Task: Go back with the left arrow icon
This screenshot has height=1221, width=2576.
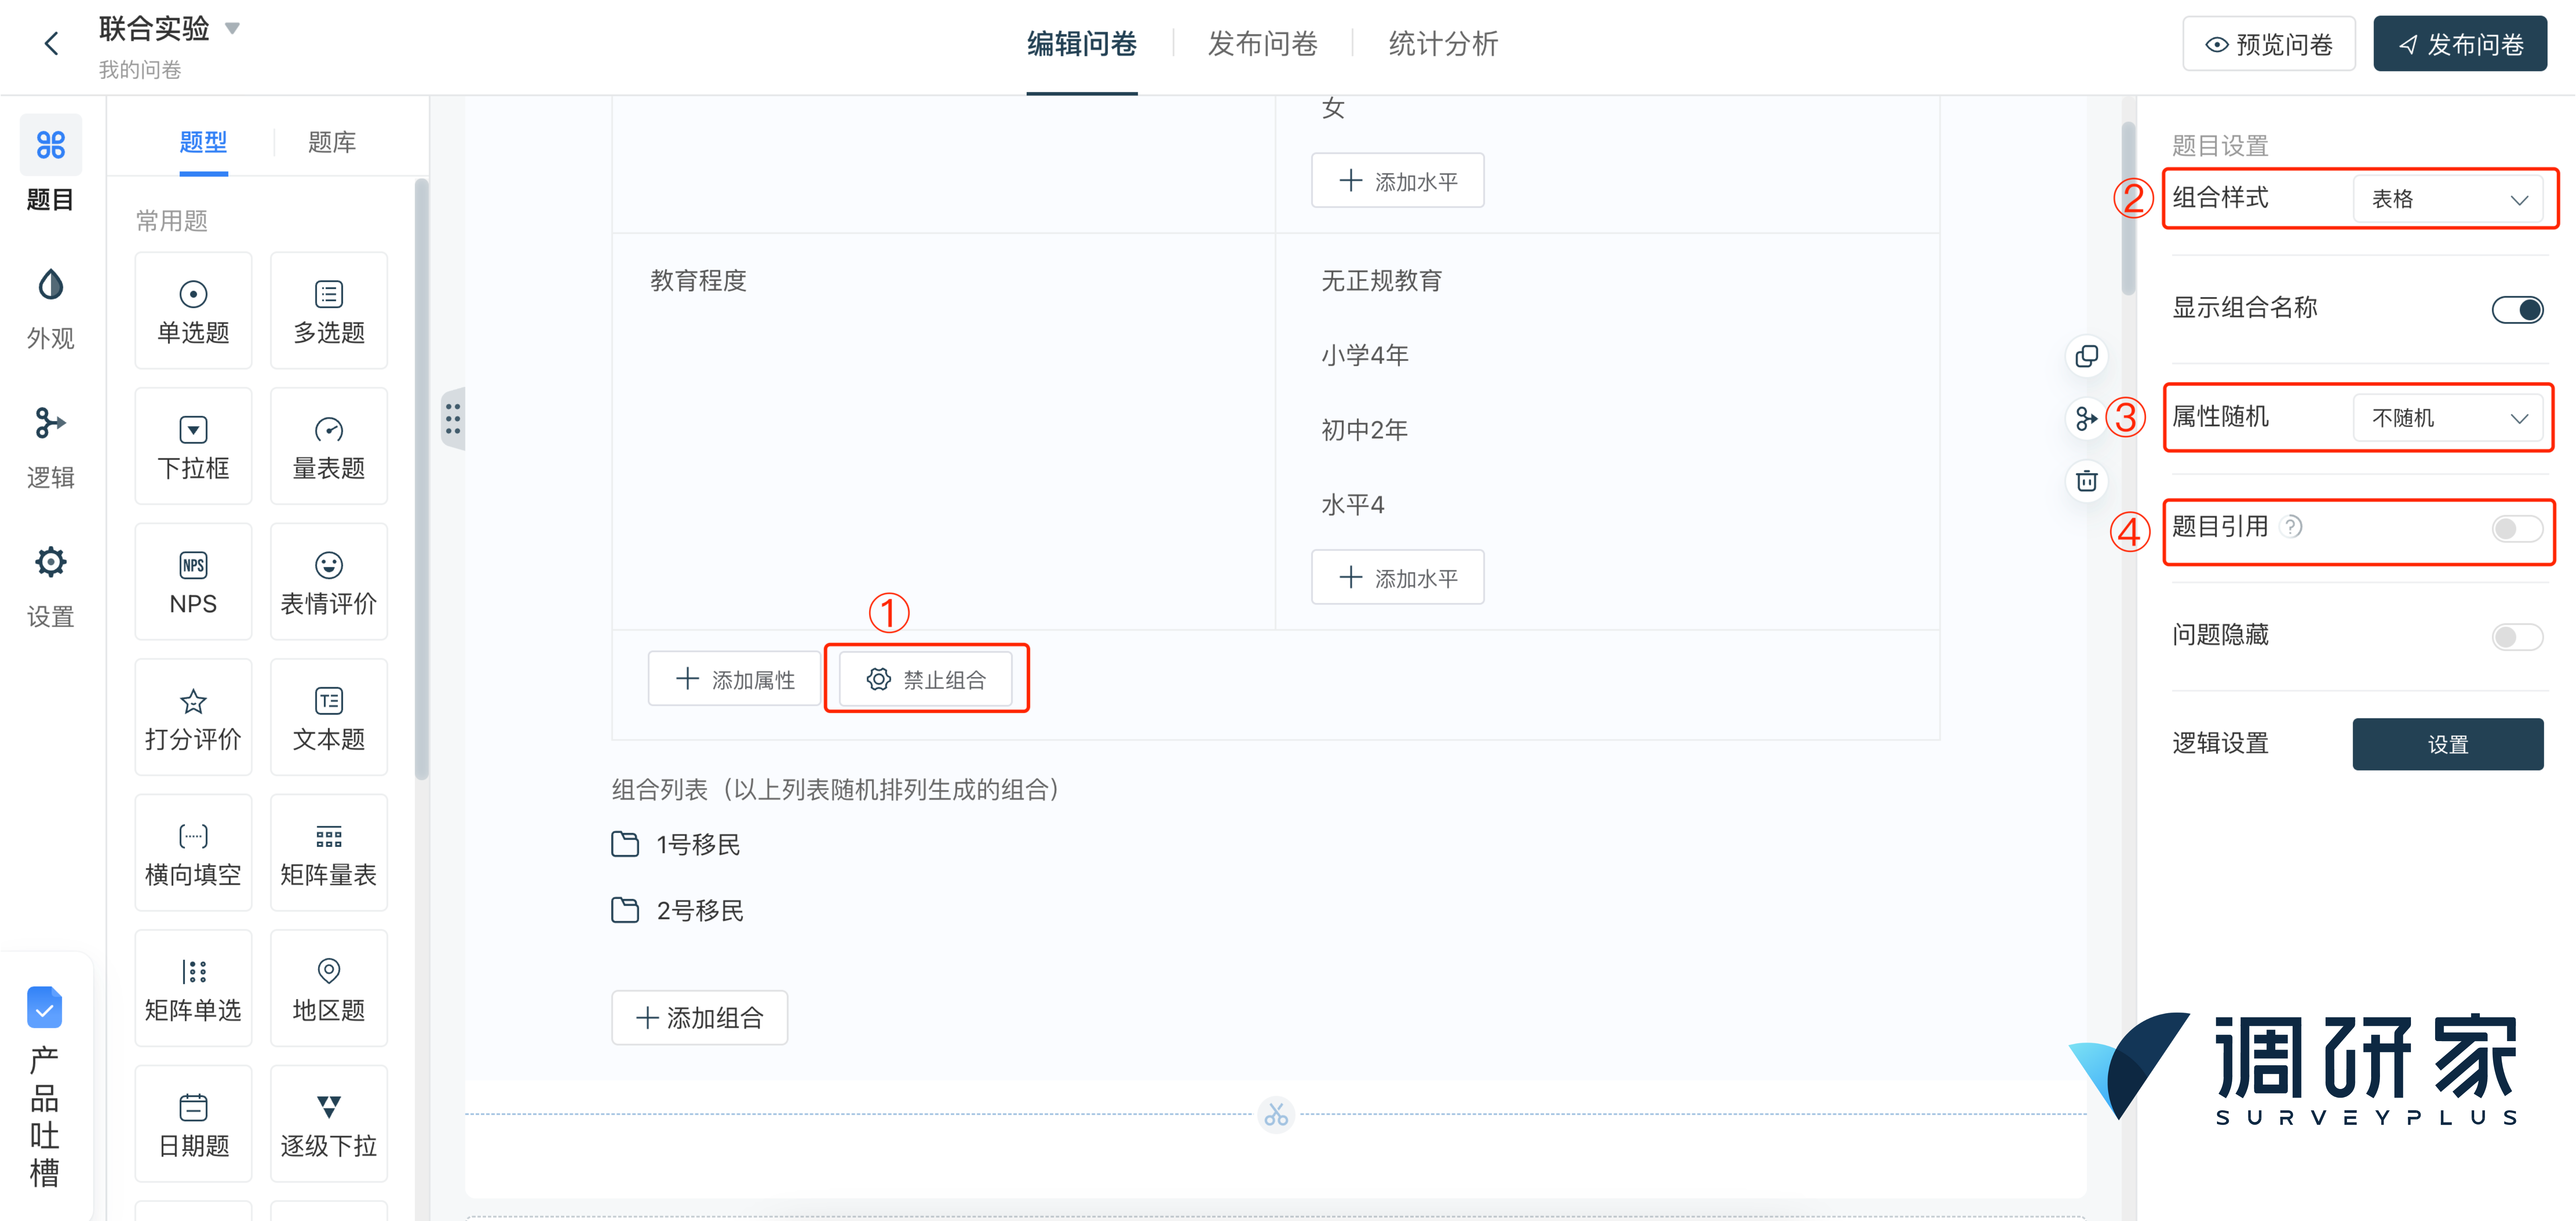Action: [x=52, y=44]
